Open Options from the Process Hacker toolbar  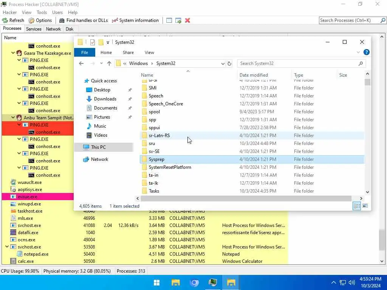tap(40, 20)
